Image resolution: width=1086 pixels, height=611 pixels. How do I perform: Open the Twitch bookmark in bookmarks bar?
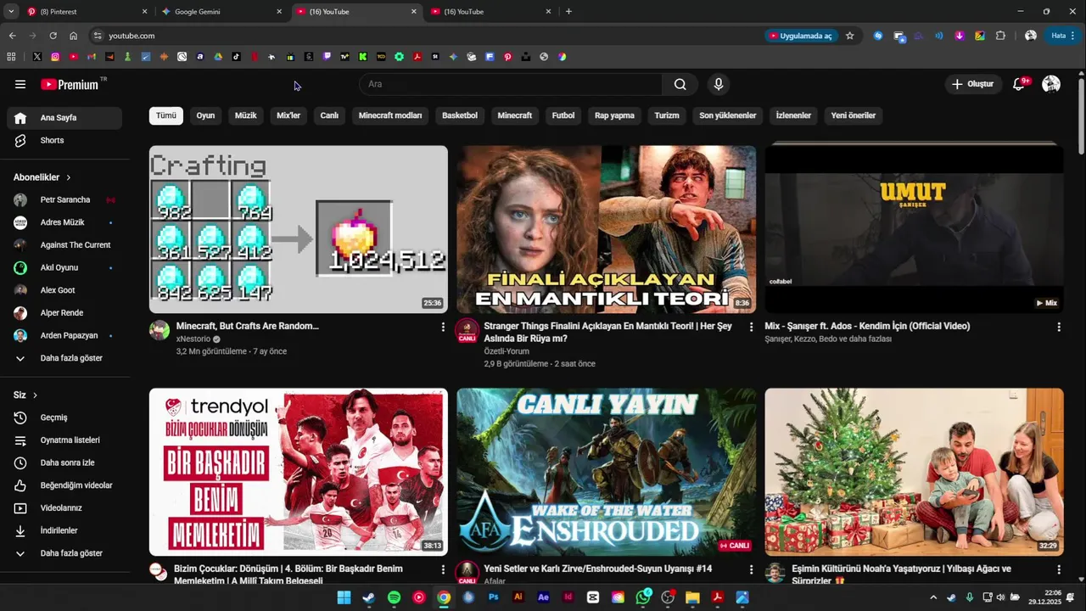tap(327, 57)
